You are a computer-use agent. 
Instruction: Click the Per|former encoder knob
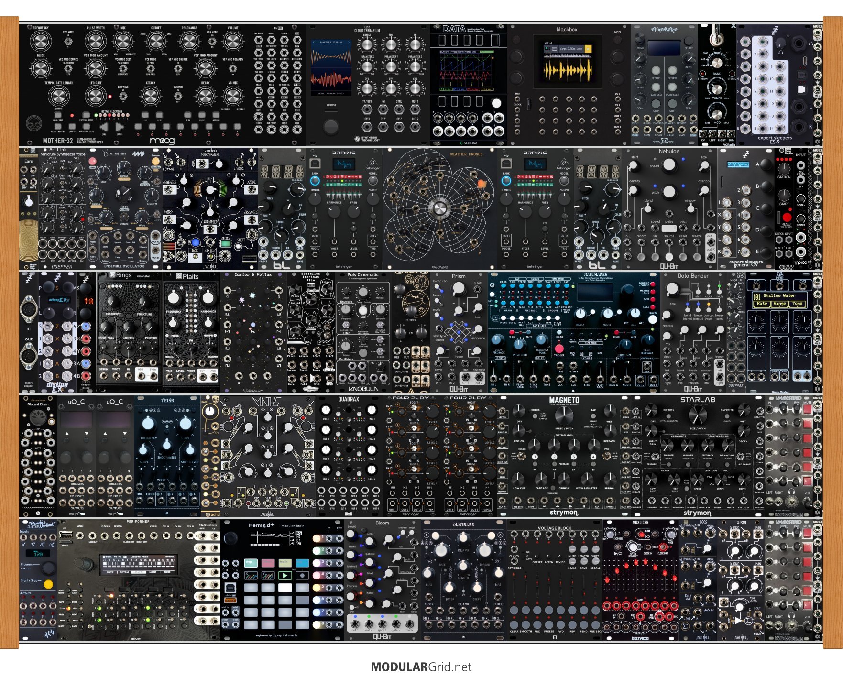tap(84, 564)
